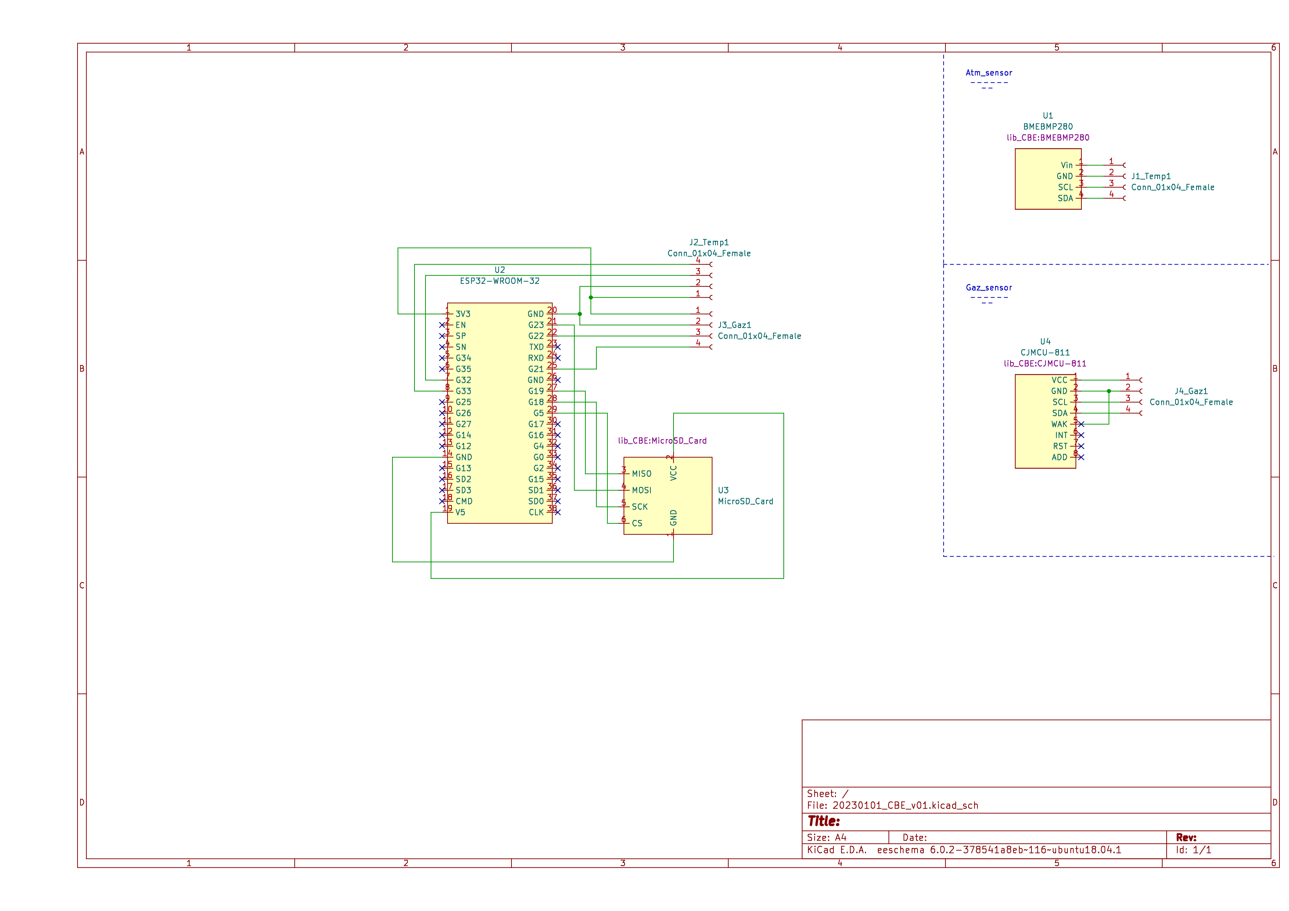Select the TXD pin label
Screen dimensions: 1289x911
click(536, 348)
